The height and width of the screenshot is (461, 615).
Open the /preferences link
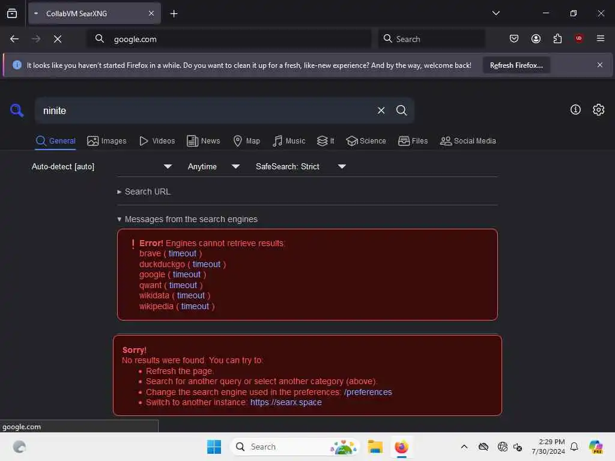(x=368, y=392)
